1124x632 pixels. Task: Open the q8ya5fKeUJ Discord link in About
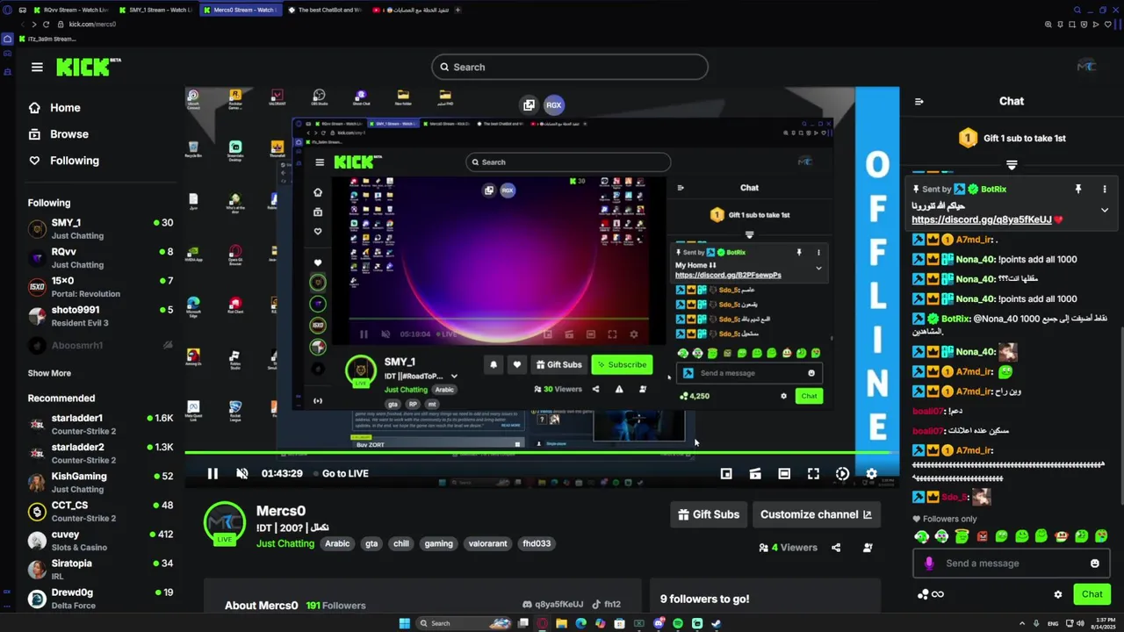(552, 605)
